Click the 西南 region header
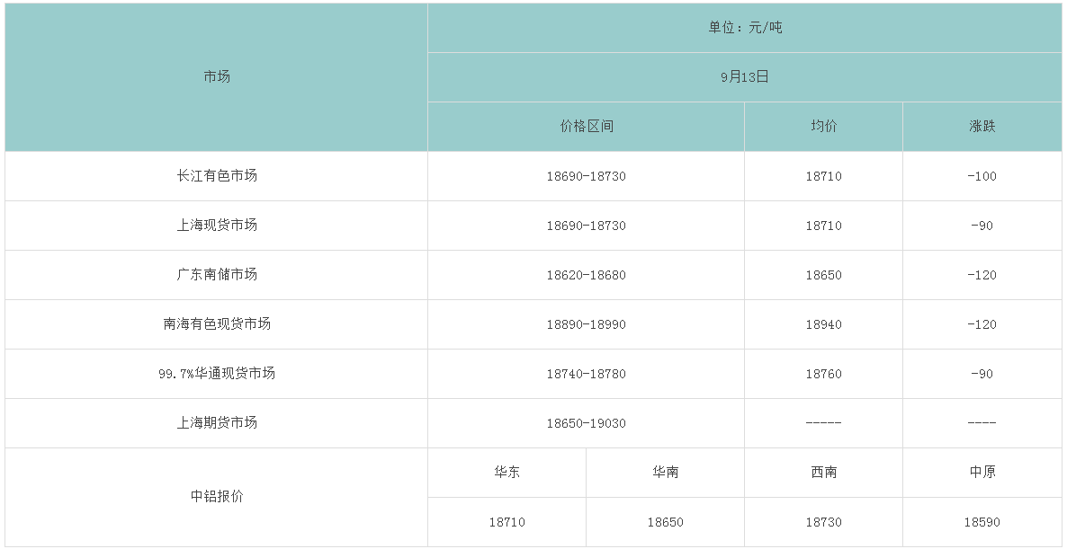The width and height of the screenshot is (1067, 549). click(x=823, y=473)
